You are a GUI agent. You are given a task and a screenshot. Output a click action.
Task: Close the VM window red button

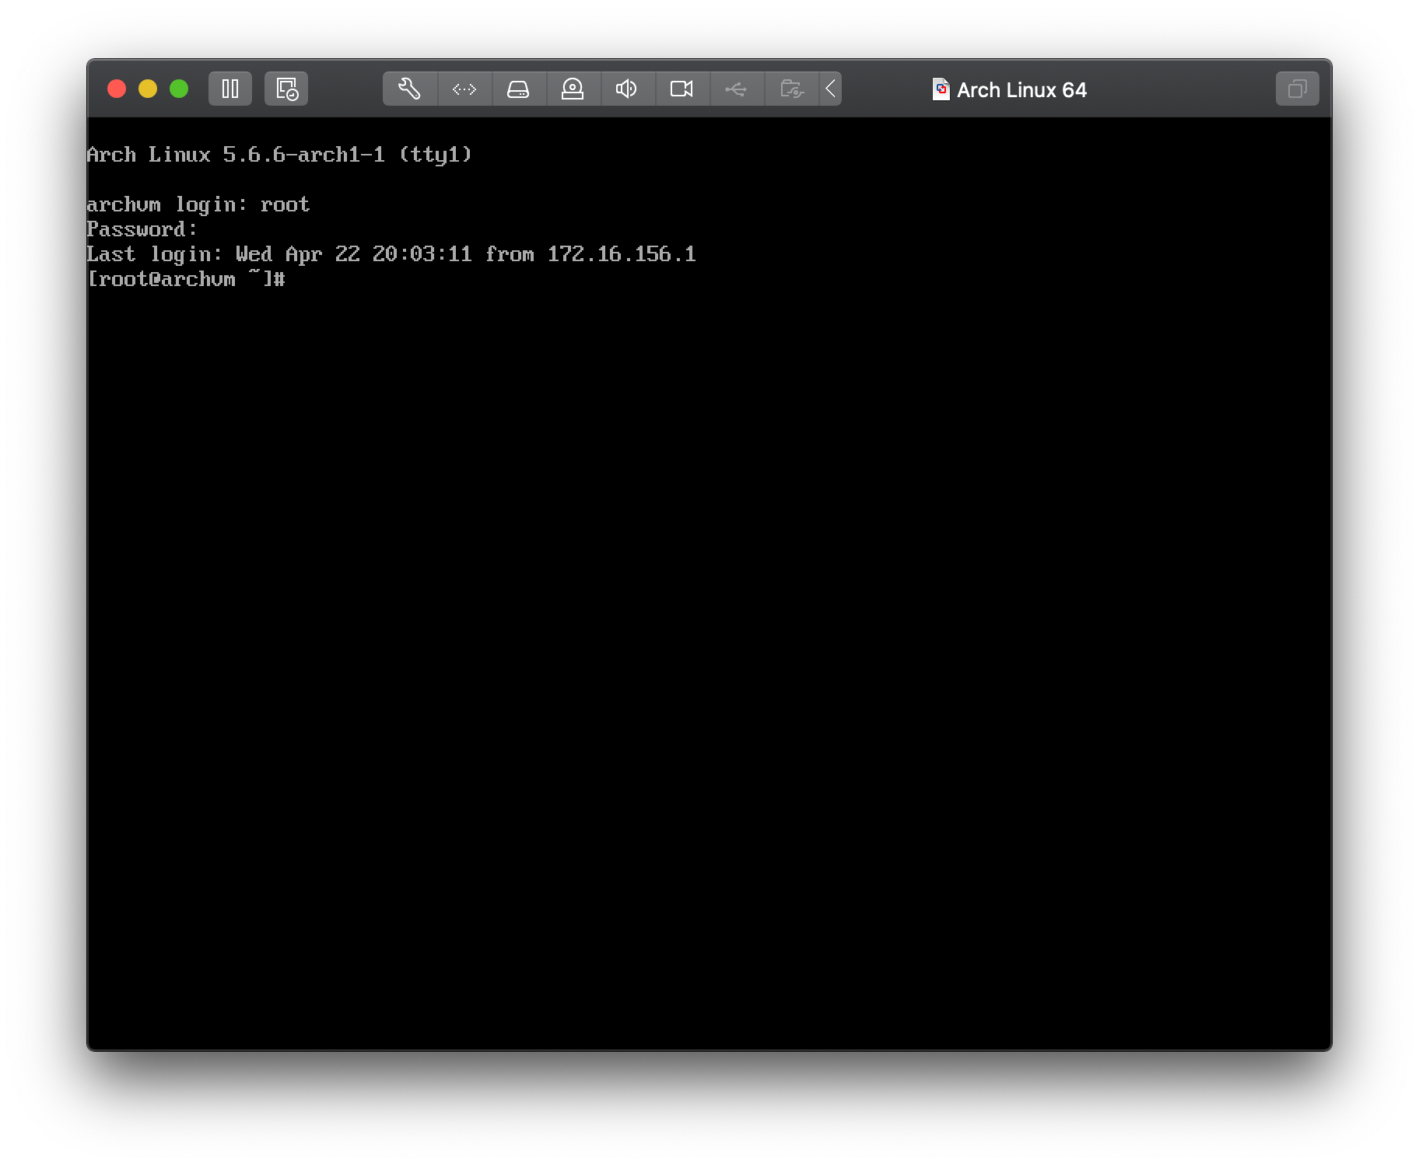[x=117, y=89]
